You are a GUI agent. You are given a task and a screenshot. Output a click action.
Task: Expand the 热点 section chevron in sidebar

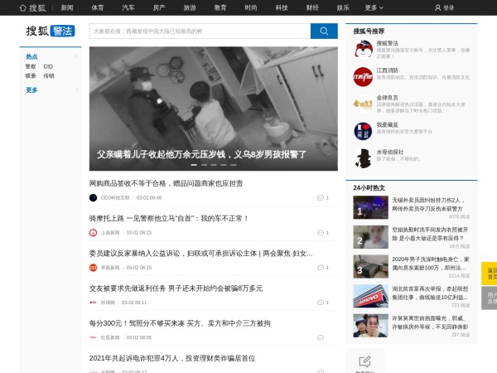click(x=77, y=56)
